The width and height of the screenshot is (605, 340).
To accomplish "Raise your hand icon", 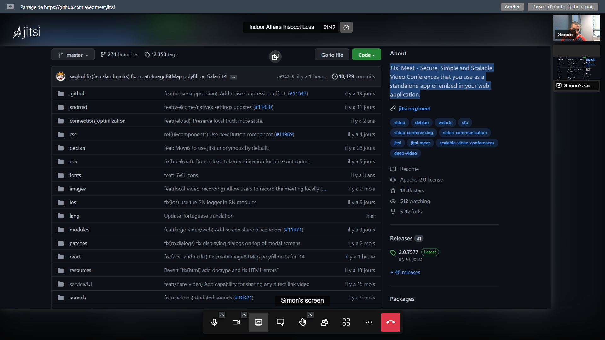I will coord(302,322).
